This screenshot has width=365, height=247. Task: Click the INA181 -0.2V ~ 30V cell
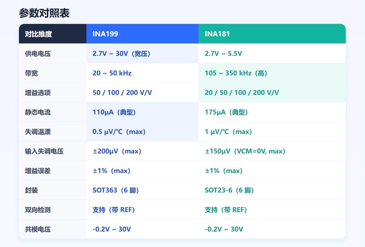[272, 229]
